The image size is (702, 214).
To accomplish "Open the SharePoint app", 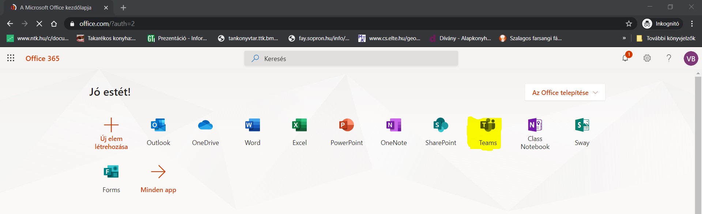I will (x=441, y=132).
